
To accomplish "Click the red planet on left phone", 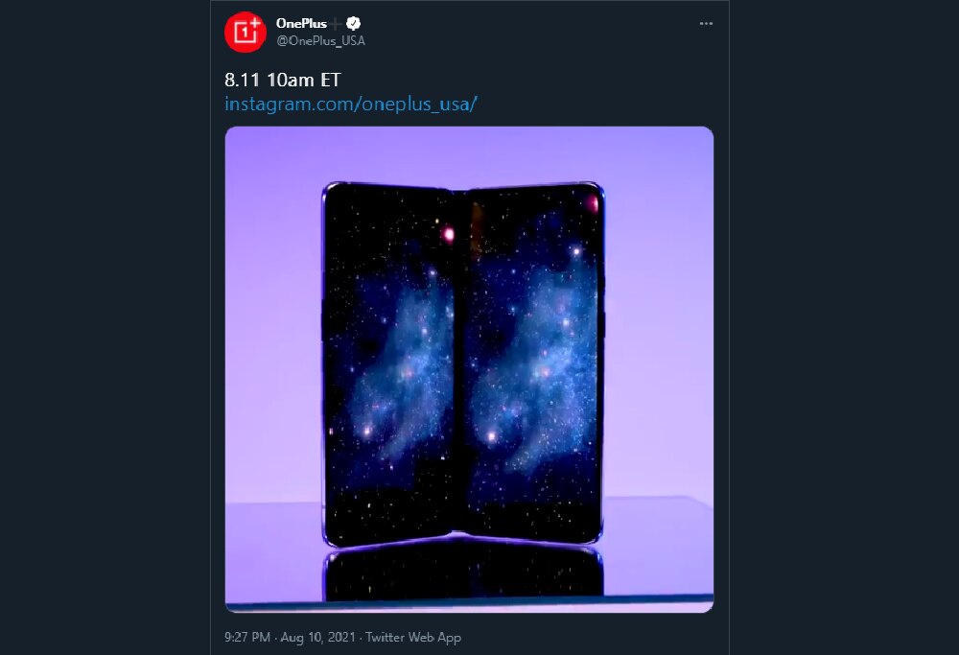I will 448,234.
